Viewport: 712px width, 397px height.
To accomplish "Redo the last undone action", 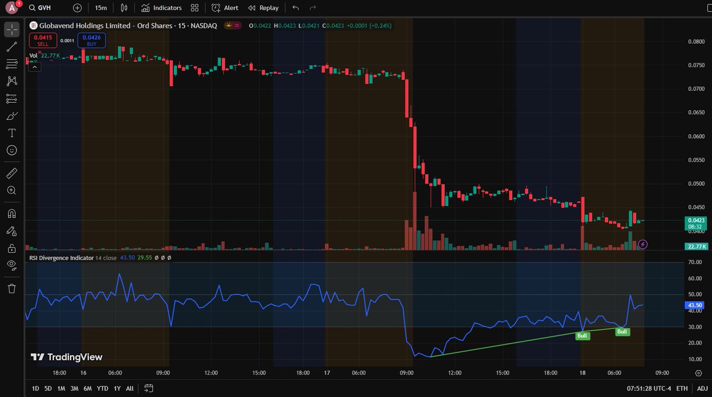I will click(x=313, y=8).
